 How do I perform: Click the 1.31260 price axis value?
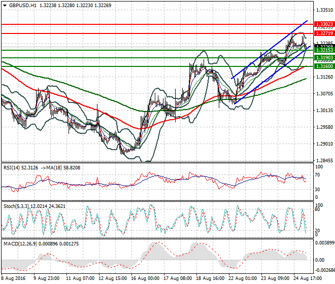(x=324, y=77)
